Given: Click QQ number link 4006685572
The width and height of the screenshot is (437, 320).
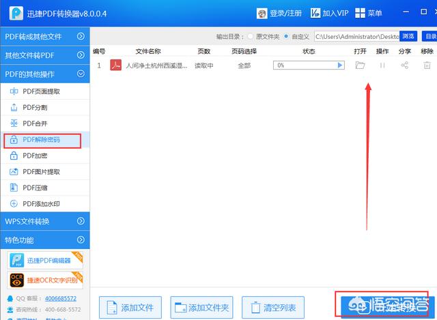Looking at the screenshot, I should (61, 298).
